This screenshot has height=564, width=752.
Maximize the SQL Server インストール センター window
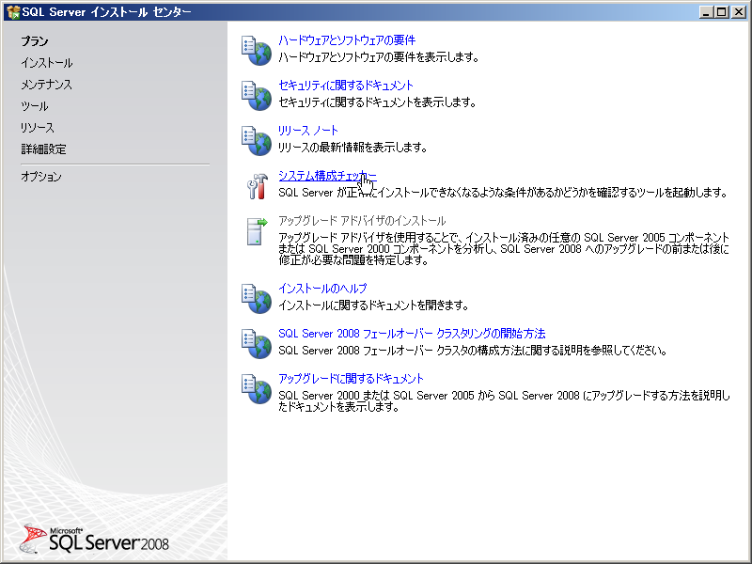pyautogui.click(x=722, y=12)
